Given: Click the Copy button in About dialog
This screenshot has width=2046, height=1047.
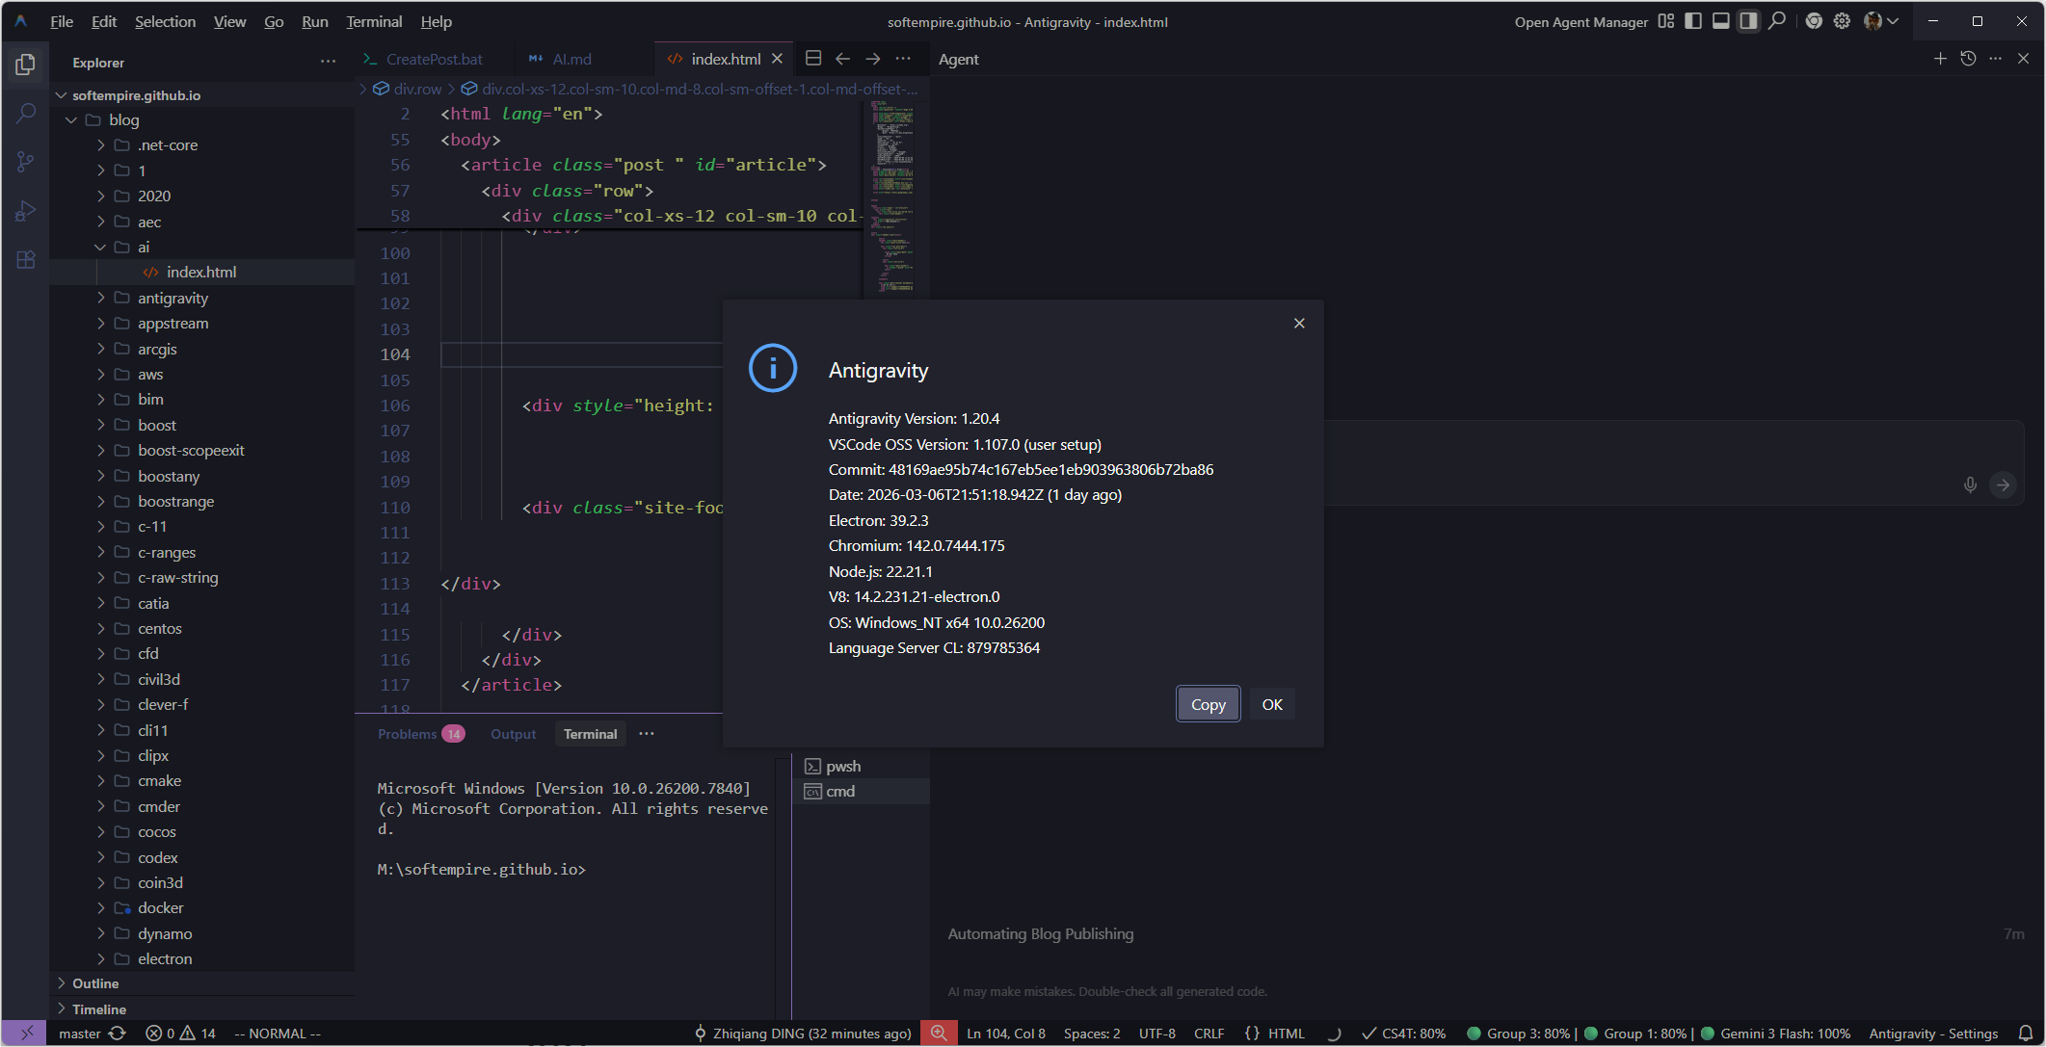Looking at the screenshot, I should click(x=1208, y=704).
